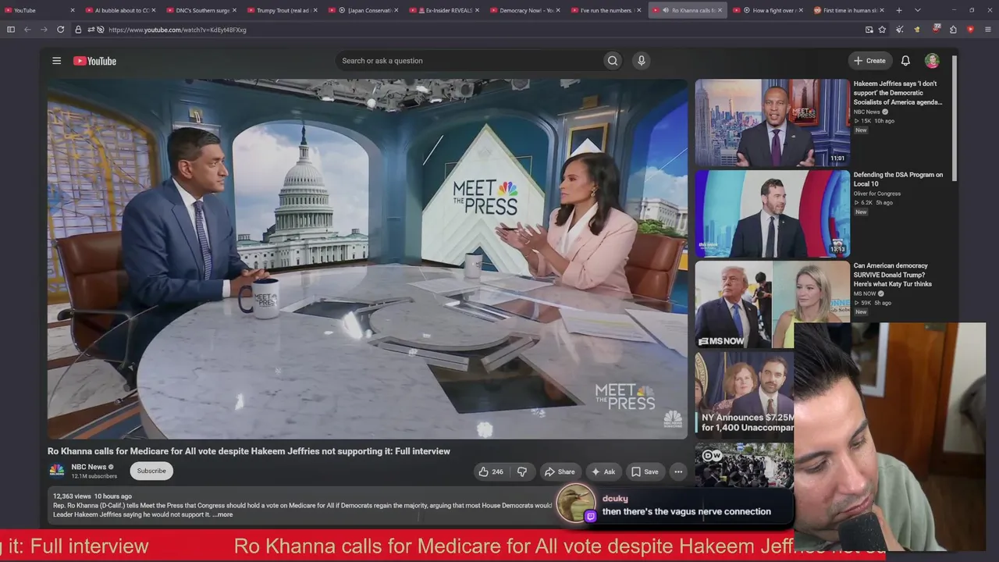The width and height of the screenshot is (999, 562).
Task: Go to YouTube home via logo
Action: point(94,61)
